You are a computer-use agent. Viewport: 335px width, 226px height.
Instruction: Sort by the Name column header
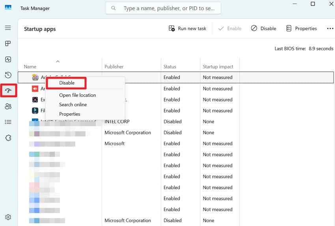[30, 67]
